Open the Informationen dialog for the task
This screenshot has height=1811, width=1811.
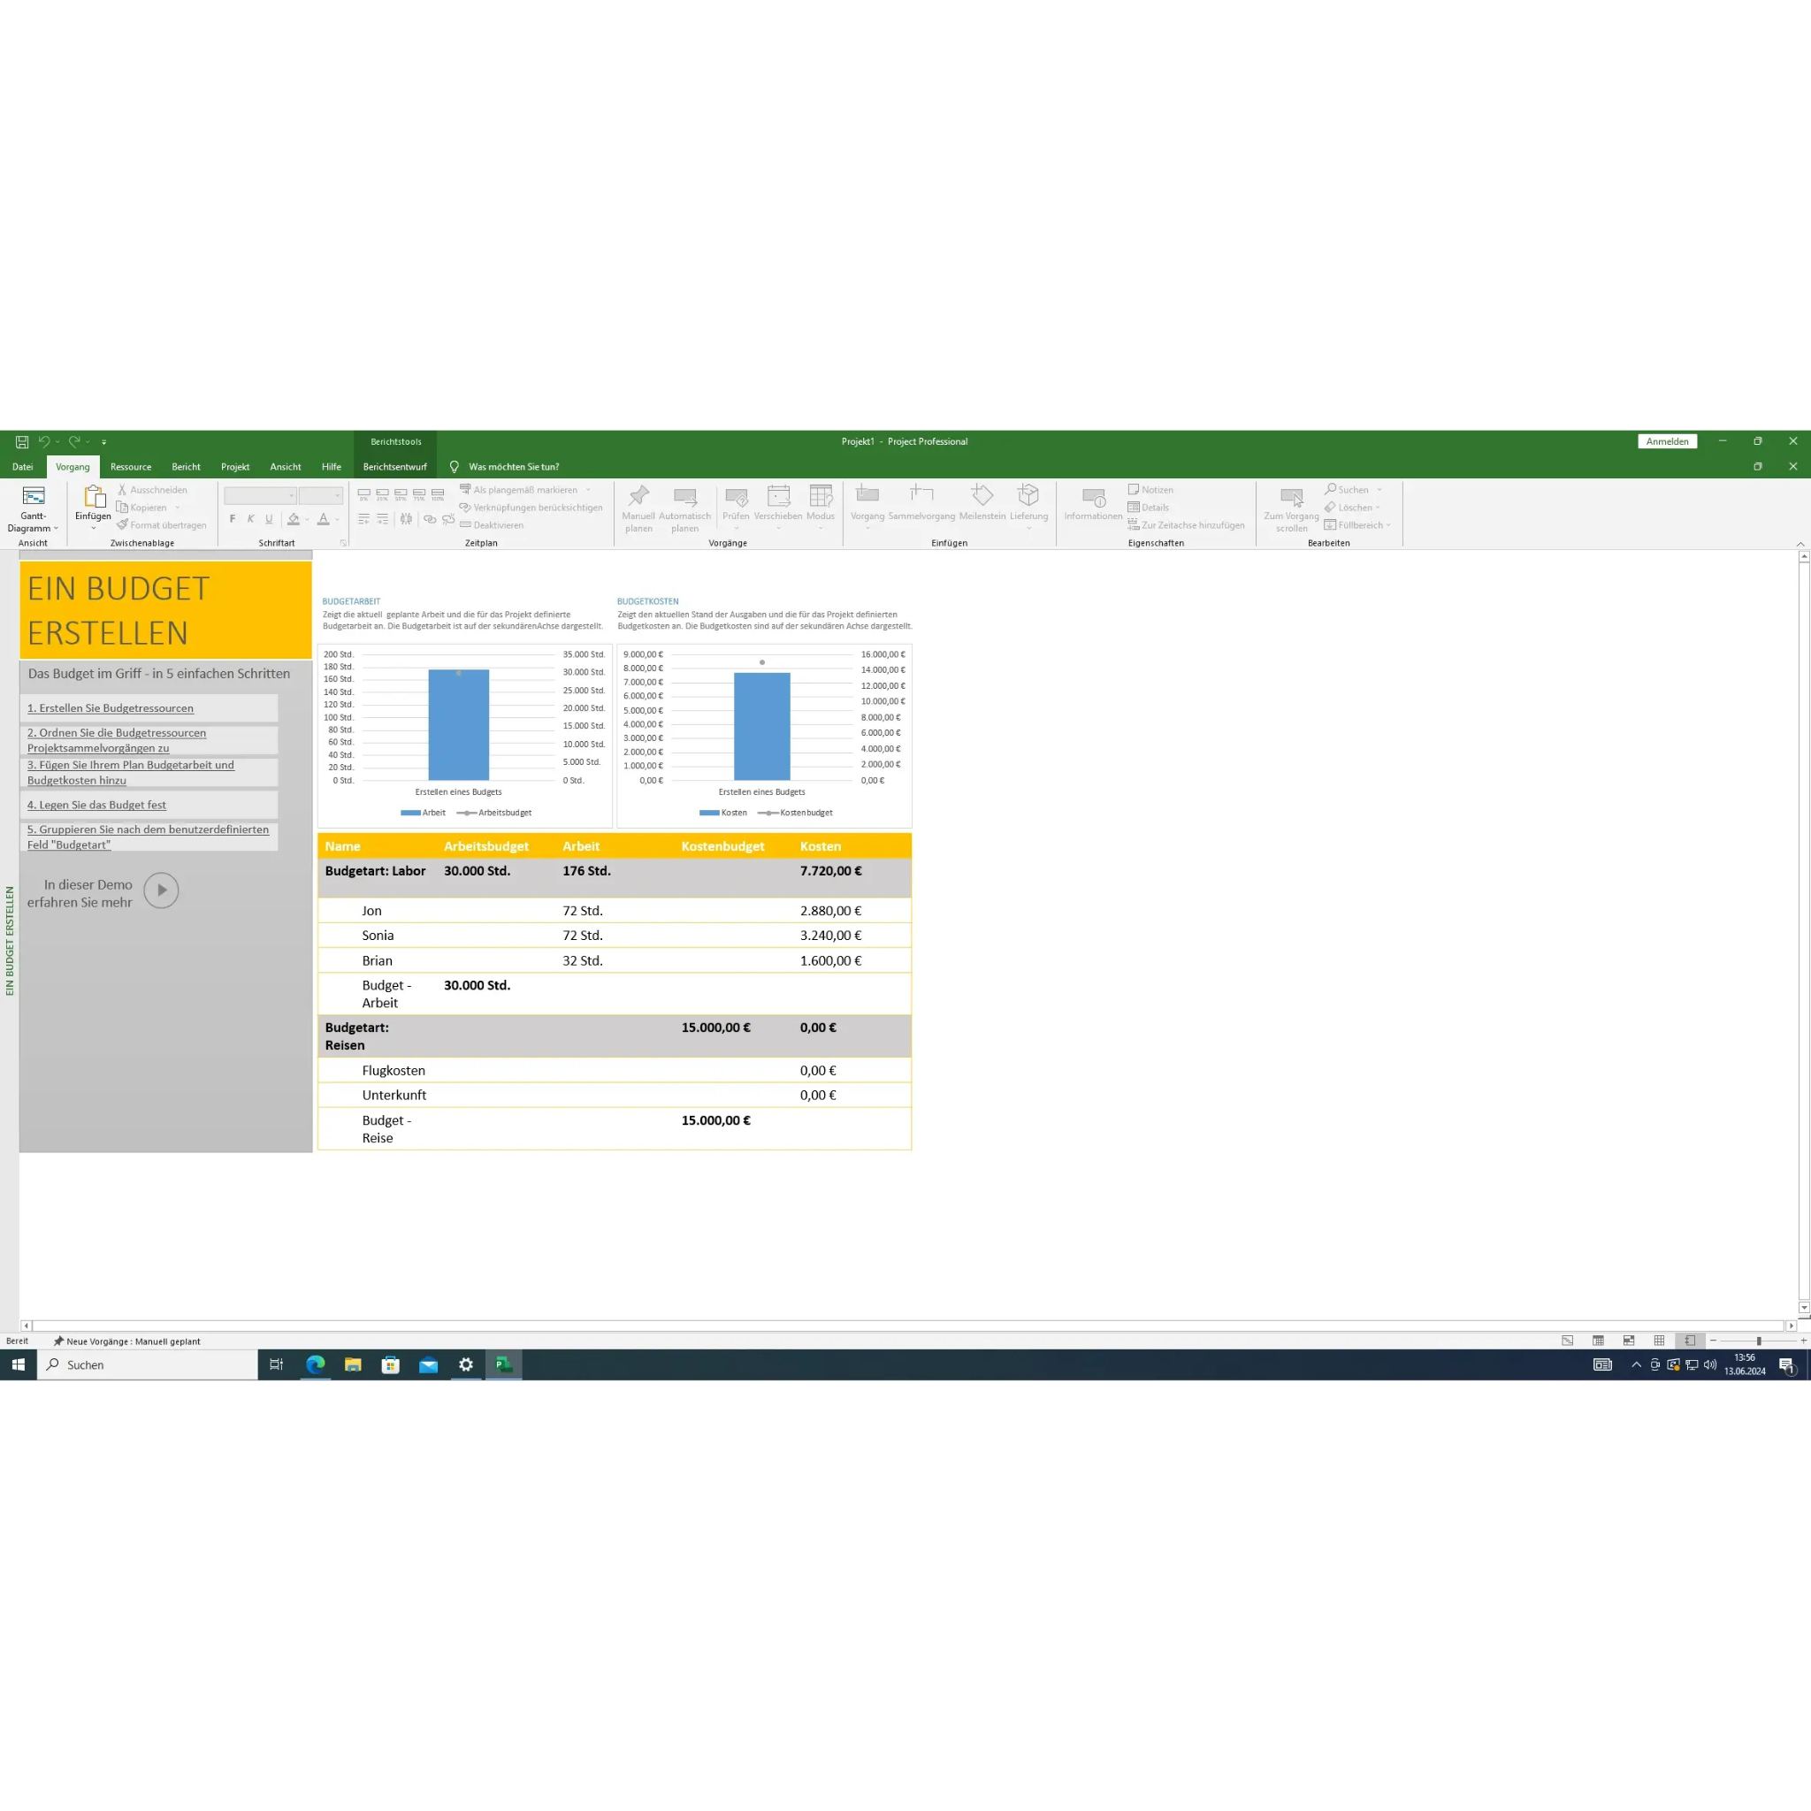click(1093, 506)
